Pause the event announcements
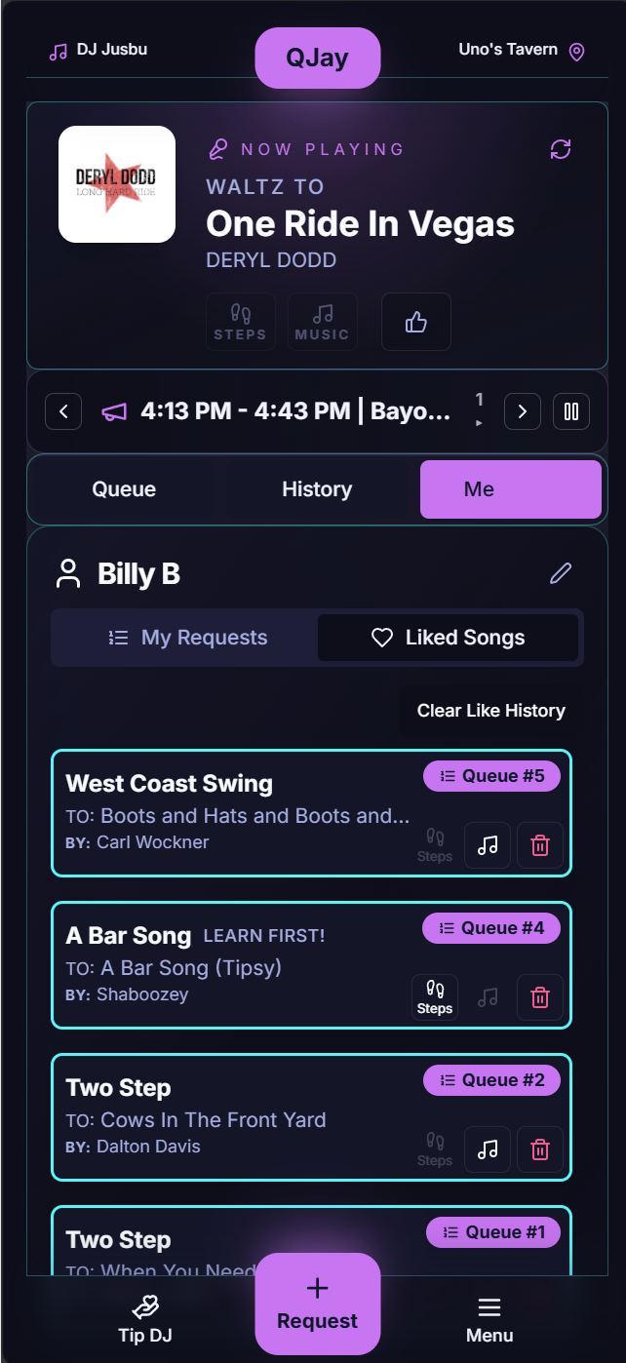626x1363 pixels. coord(571,410)
